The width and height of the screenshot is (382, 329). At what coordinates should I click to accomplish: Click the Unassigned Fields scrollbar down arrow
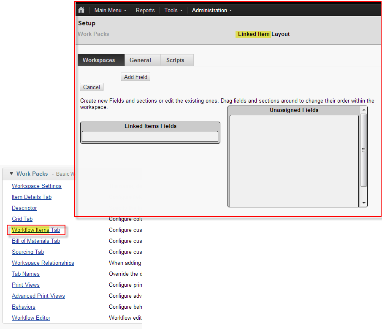(x=363, y=204)
